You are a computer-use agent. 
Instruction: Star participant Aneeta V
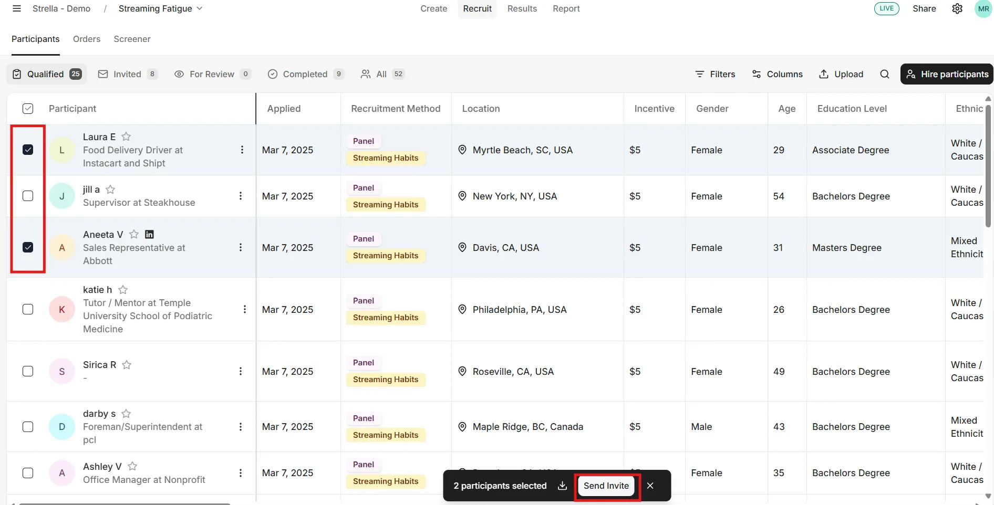coord(134,234)
